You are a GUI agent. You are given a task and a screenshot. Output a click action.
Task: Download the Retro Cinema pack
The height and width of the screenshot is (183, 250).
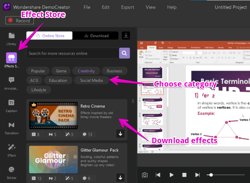point(120,133)
